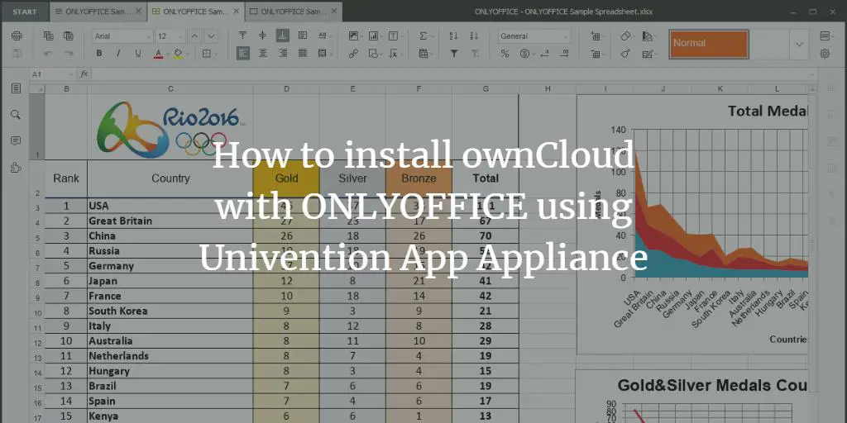The width and height of the screenshot is (847, 423).
Task: Insert chart icon
Action: (375, 36)
